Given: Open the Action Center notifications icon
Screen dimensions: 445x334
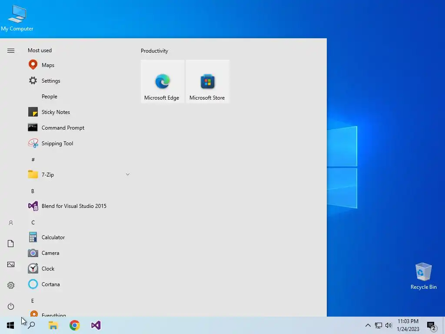Looking at the screenshot, I should pyautogui.click(x=431, y=326).
